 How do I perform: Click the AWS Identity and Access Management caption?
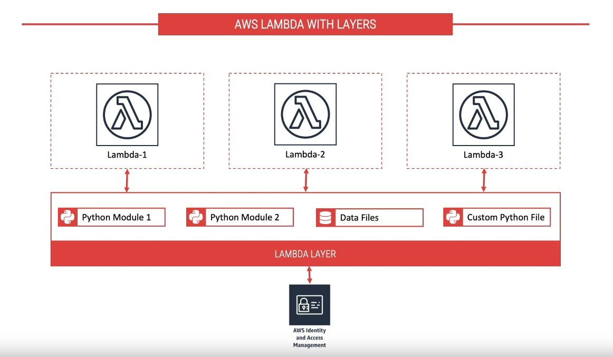click(310, 338)
